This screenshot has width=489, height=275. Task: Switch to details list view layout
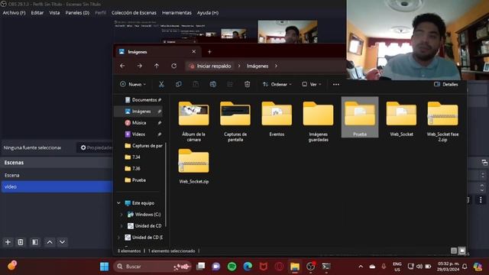(454, 251)
